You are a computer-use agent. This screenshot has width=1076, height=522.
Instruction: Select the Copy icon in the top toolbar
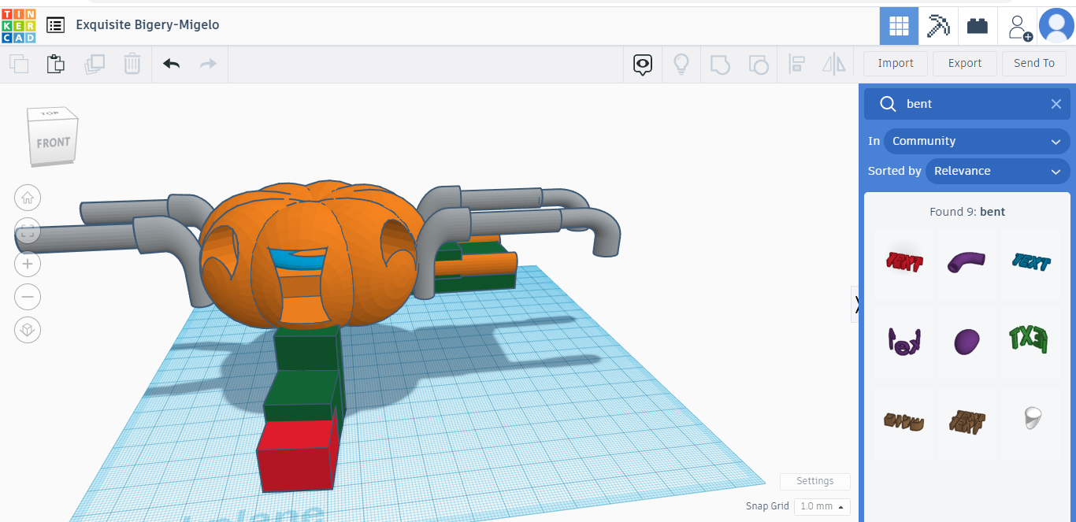point(19,64)
